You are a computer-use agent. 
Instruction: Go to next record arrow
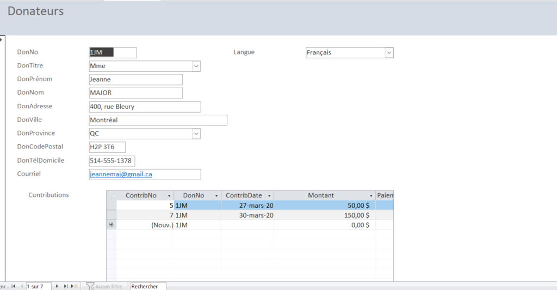[x=57, y=286]
